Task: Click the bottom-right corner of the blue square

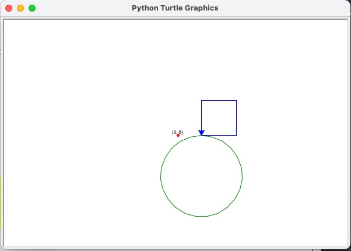Action: pyautogui.click(x=236, y=135)
